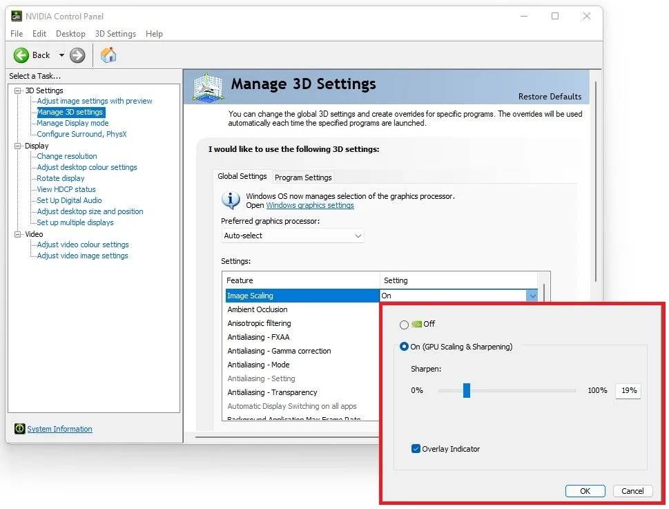Switch to the Program Settings tab

(303, 177)
